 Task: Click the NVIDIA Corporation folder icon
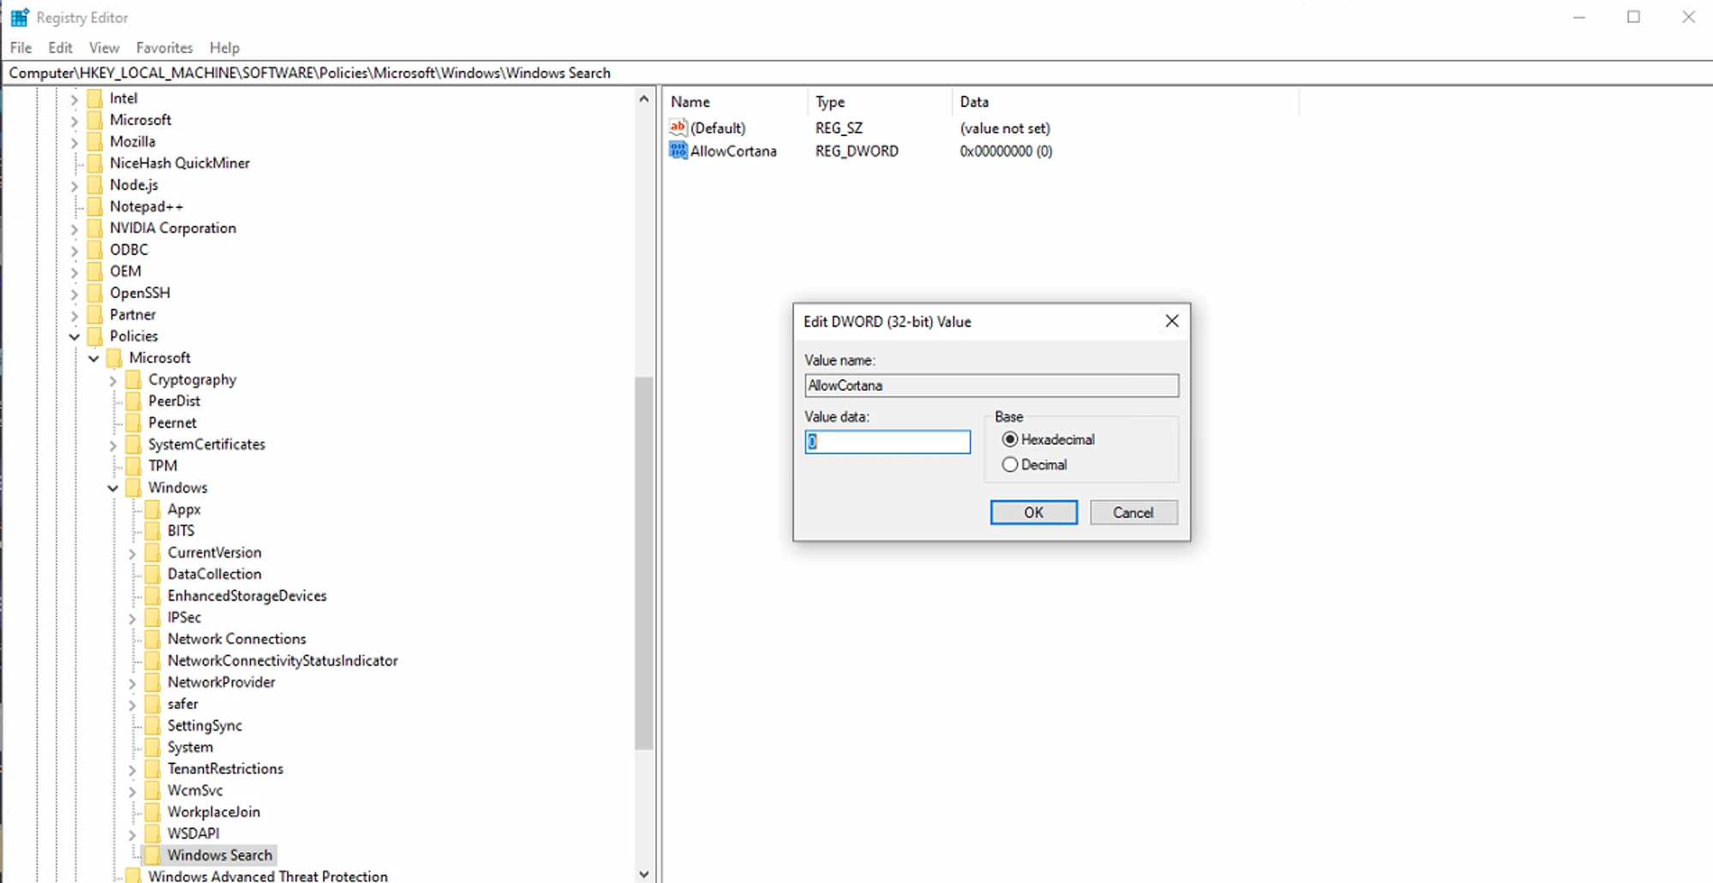pyautogui.click(x=95, y=228)
